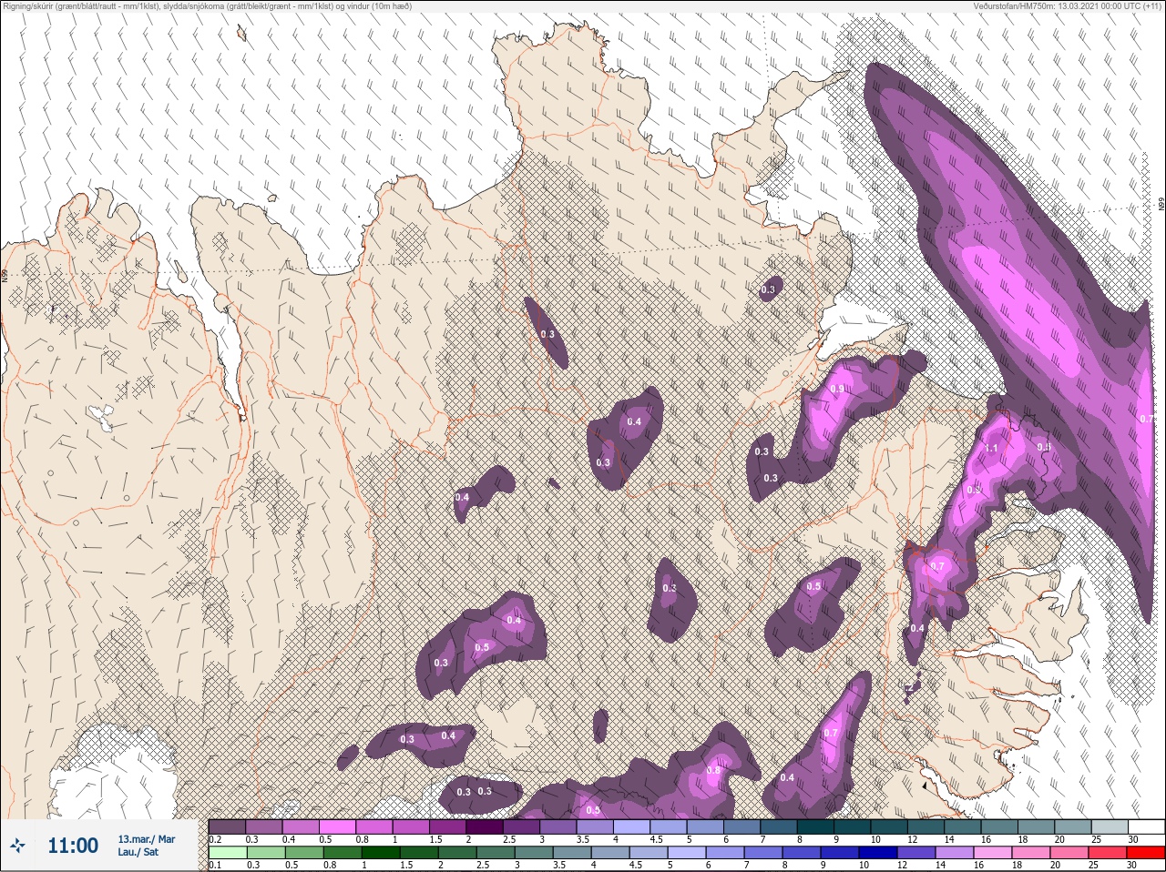Click the Veðurstofan logo icon beside 11:00
The image size is (1166, 872).
coord(17,846)
